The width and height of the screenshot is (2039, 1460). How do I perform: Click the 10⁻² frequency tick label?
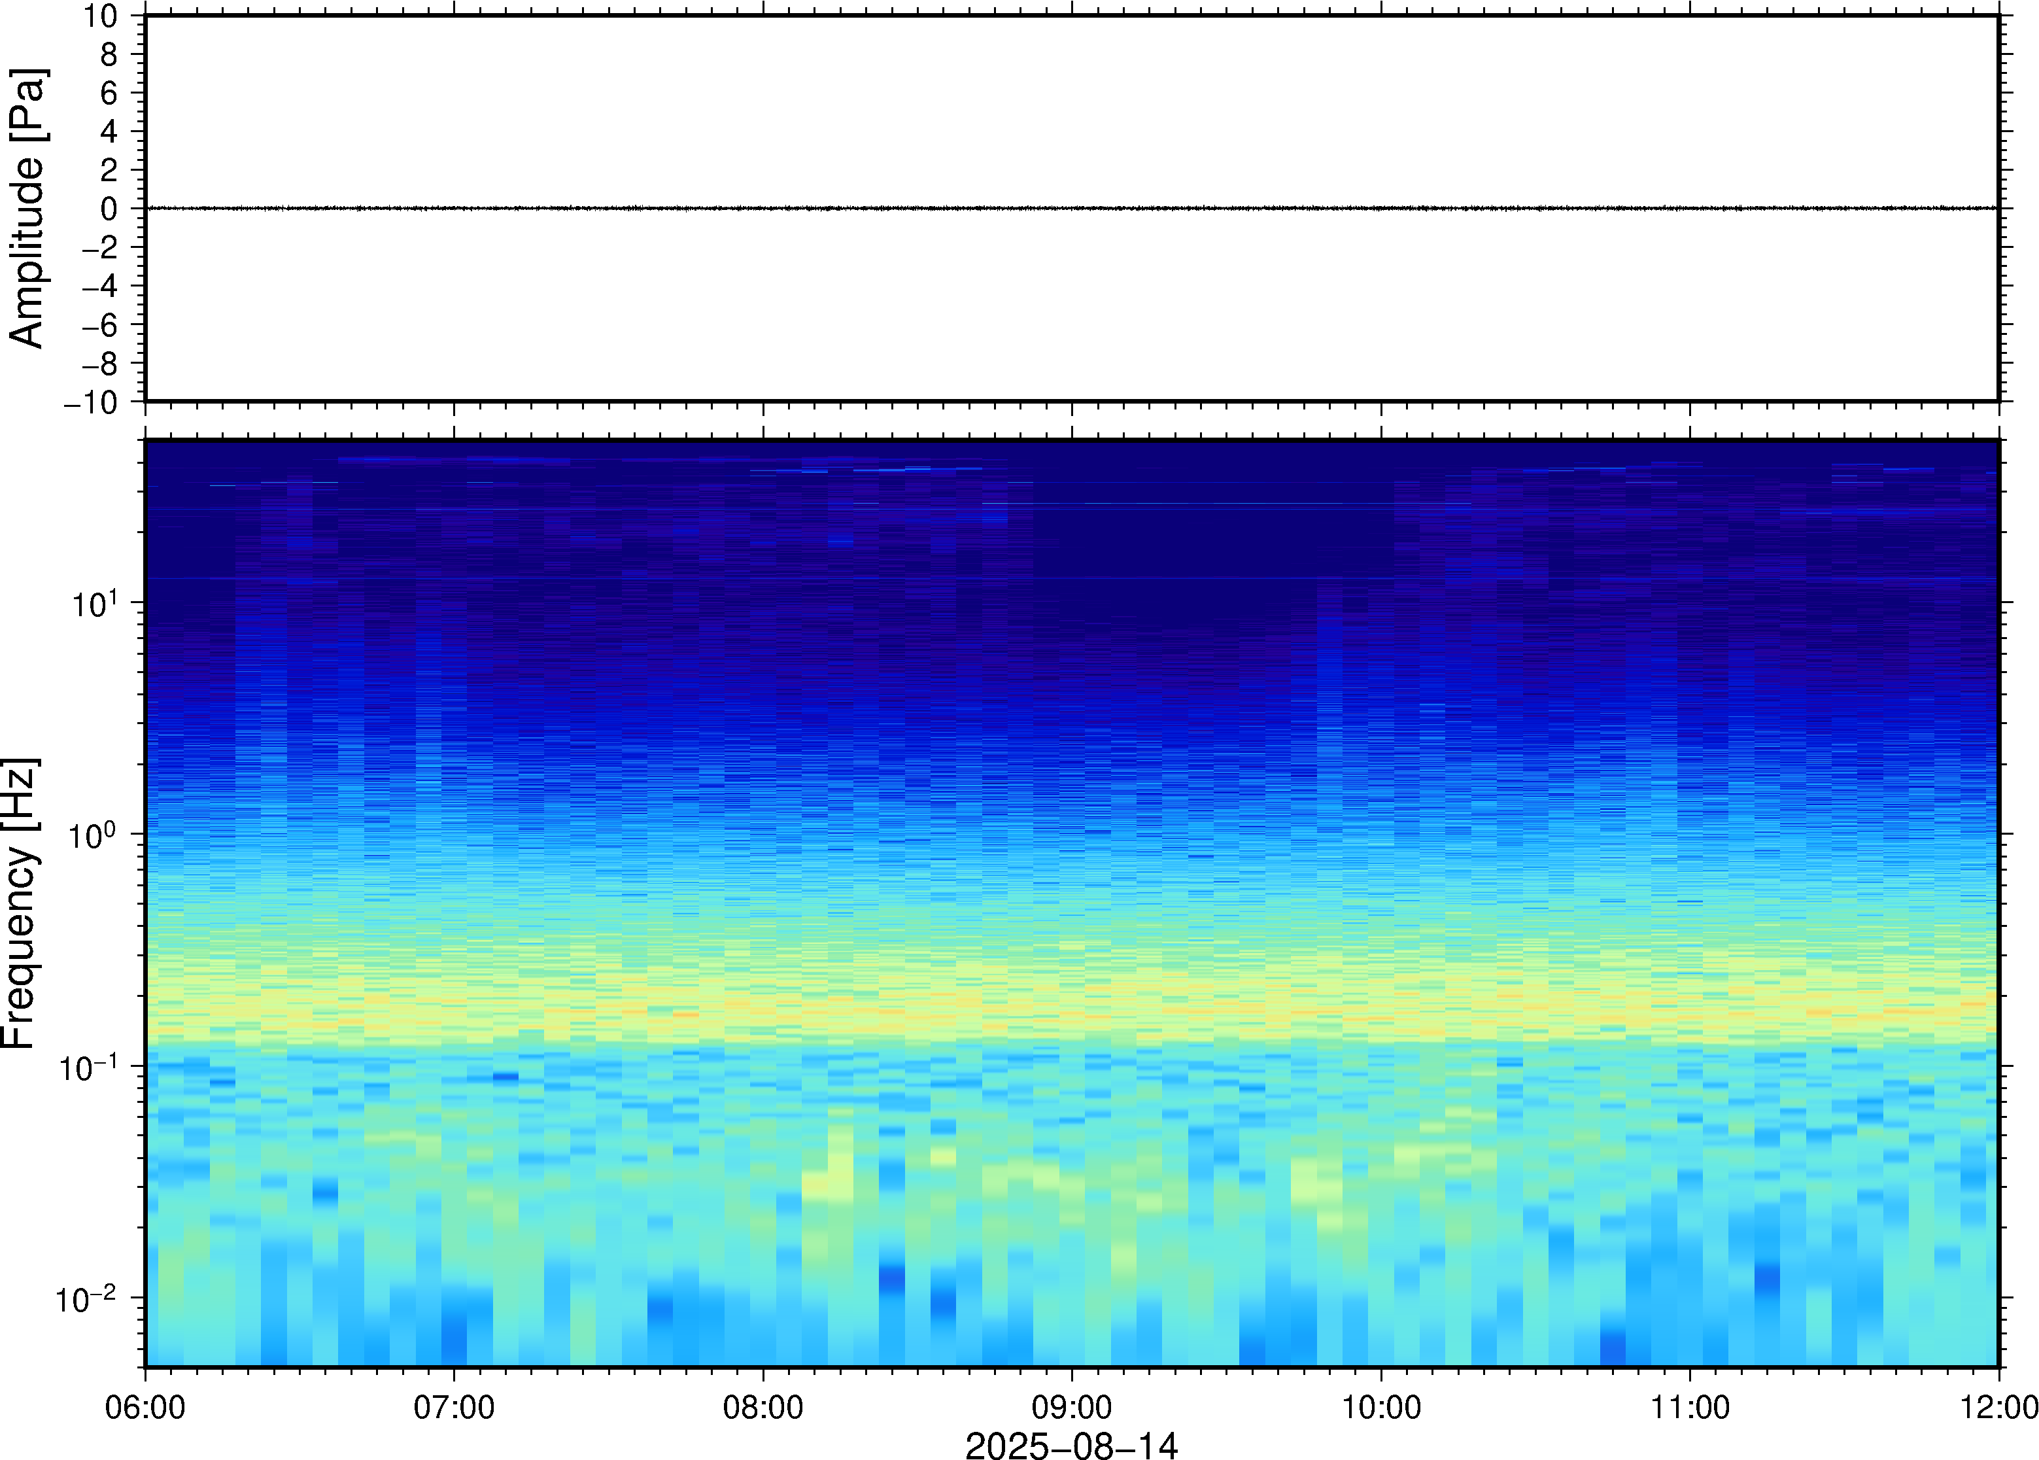[x=87, y=1298]
